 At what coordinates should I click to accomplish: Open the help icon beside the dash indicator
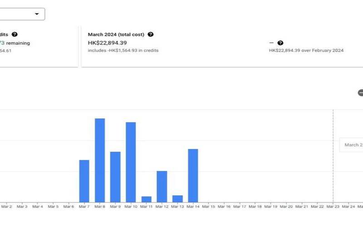[280, 43]
